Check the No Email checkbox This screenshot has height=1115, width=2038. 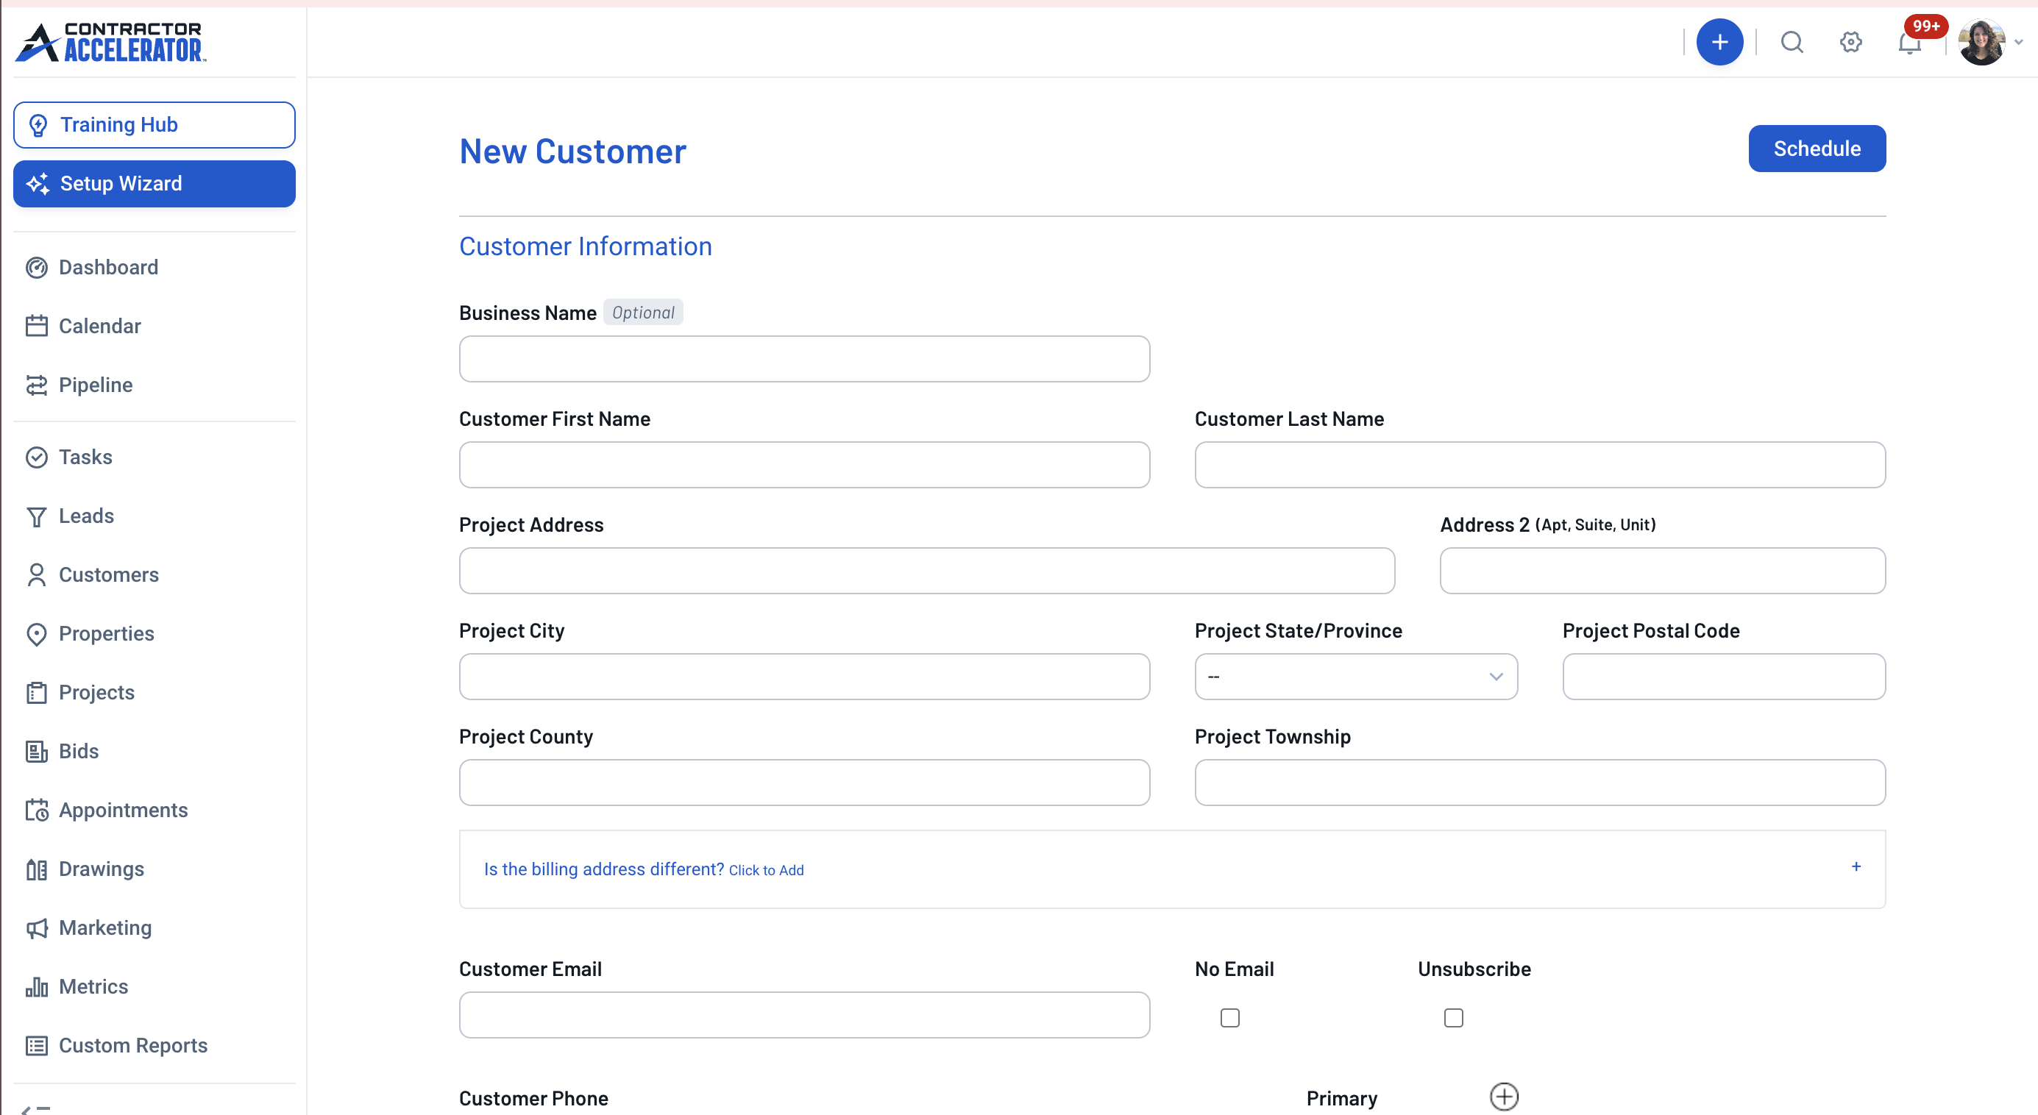[x=1229, y=1018]
